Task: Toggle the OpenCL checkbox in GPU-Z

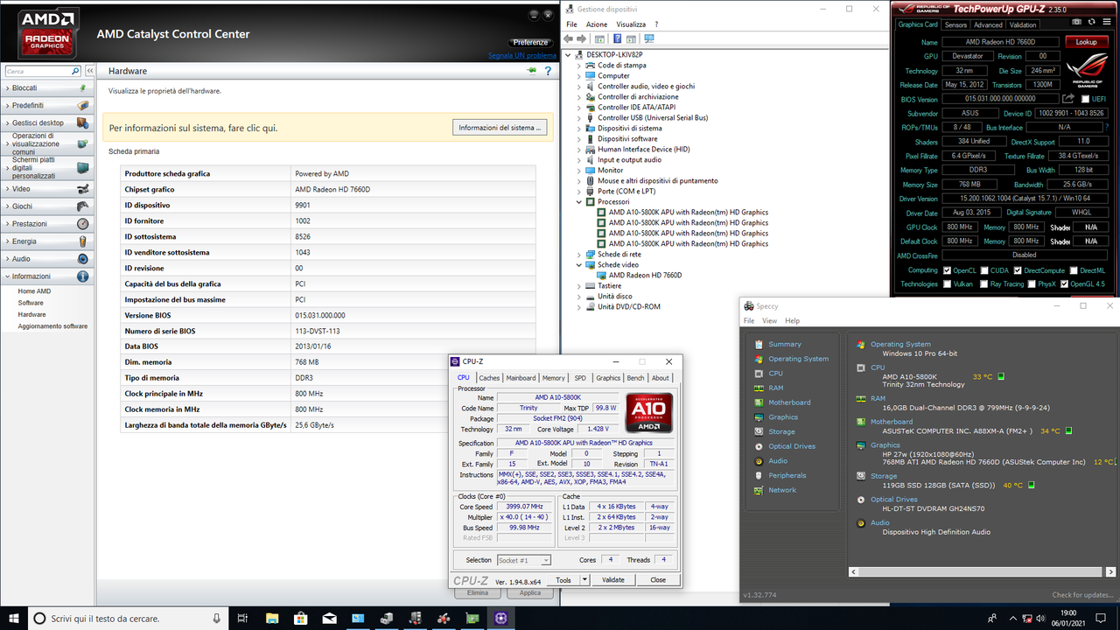Action: [947, 270]
